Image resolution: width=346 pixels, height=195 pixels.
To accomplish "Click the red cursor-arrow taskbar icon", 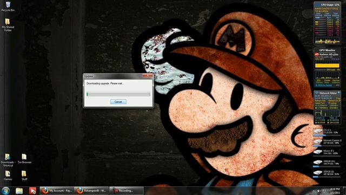I will [32, 191].
